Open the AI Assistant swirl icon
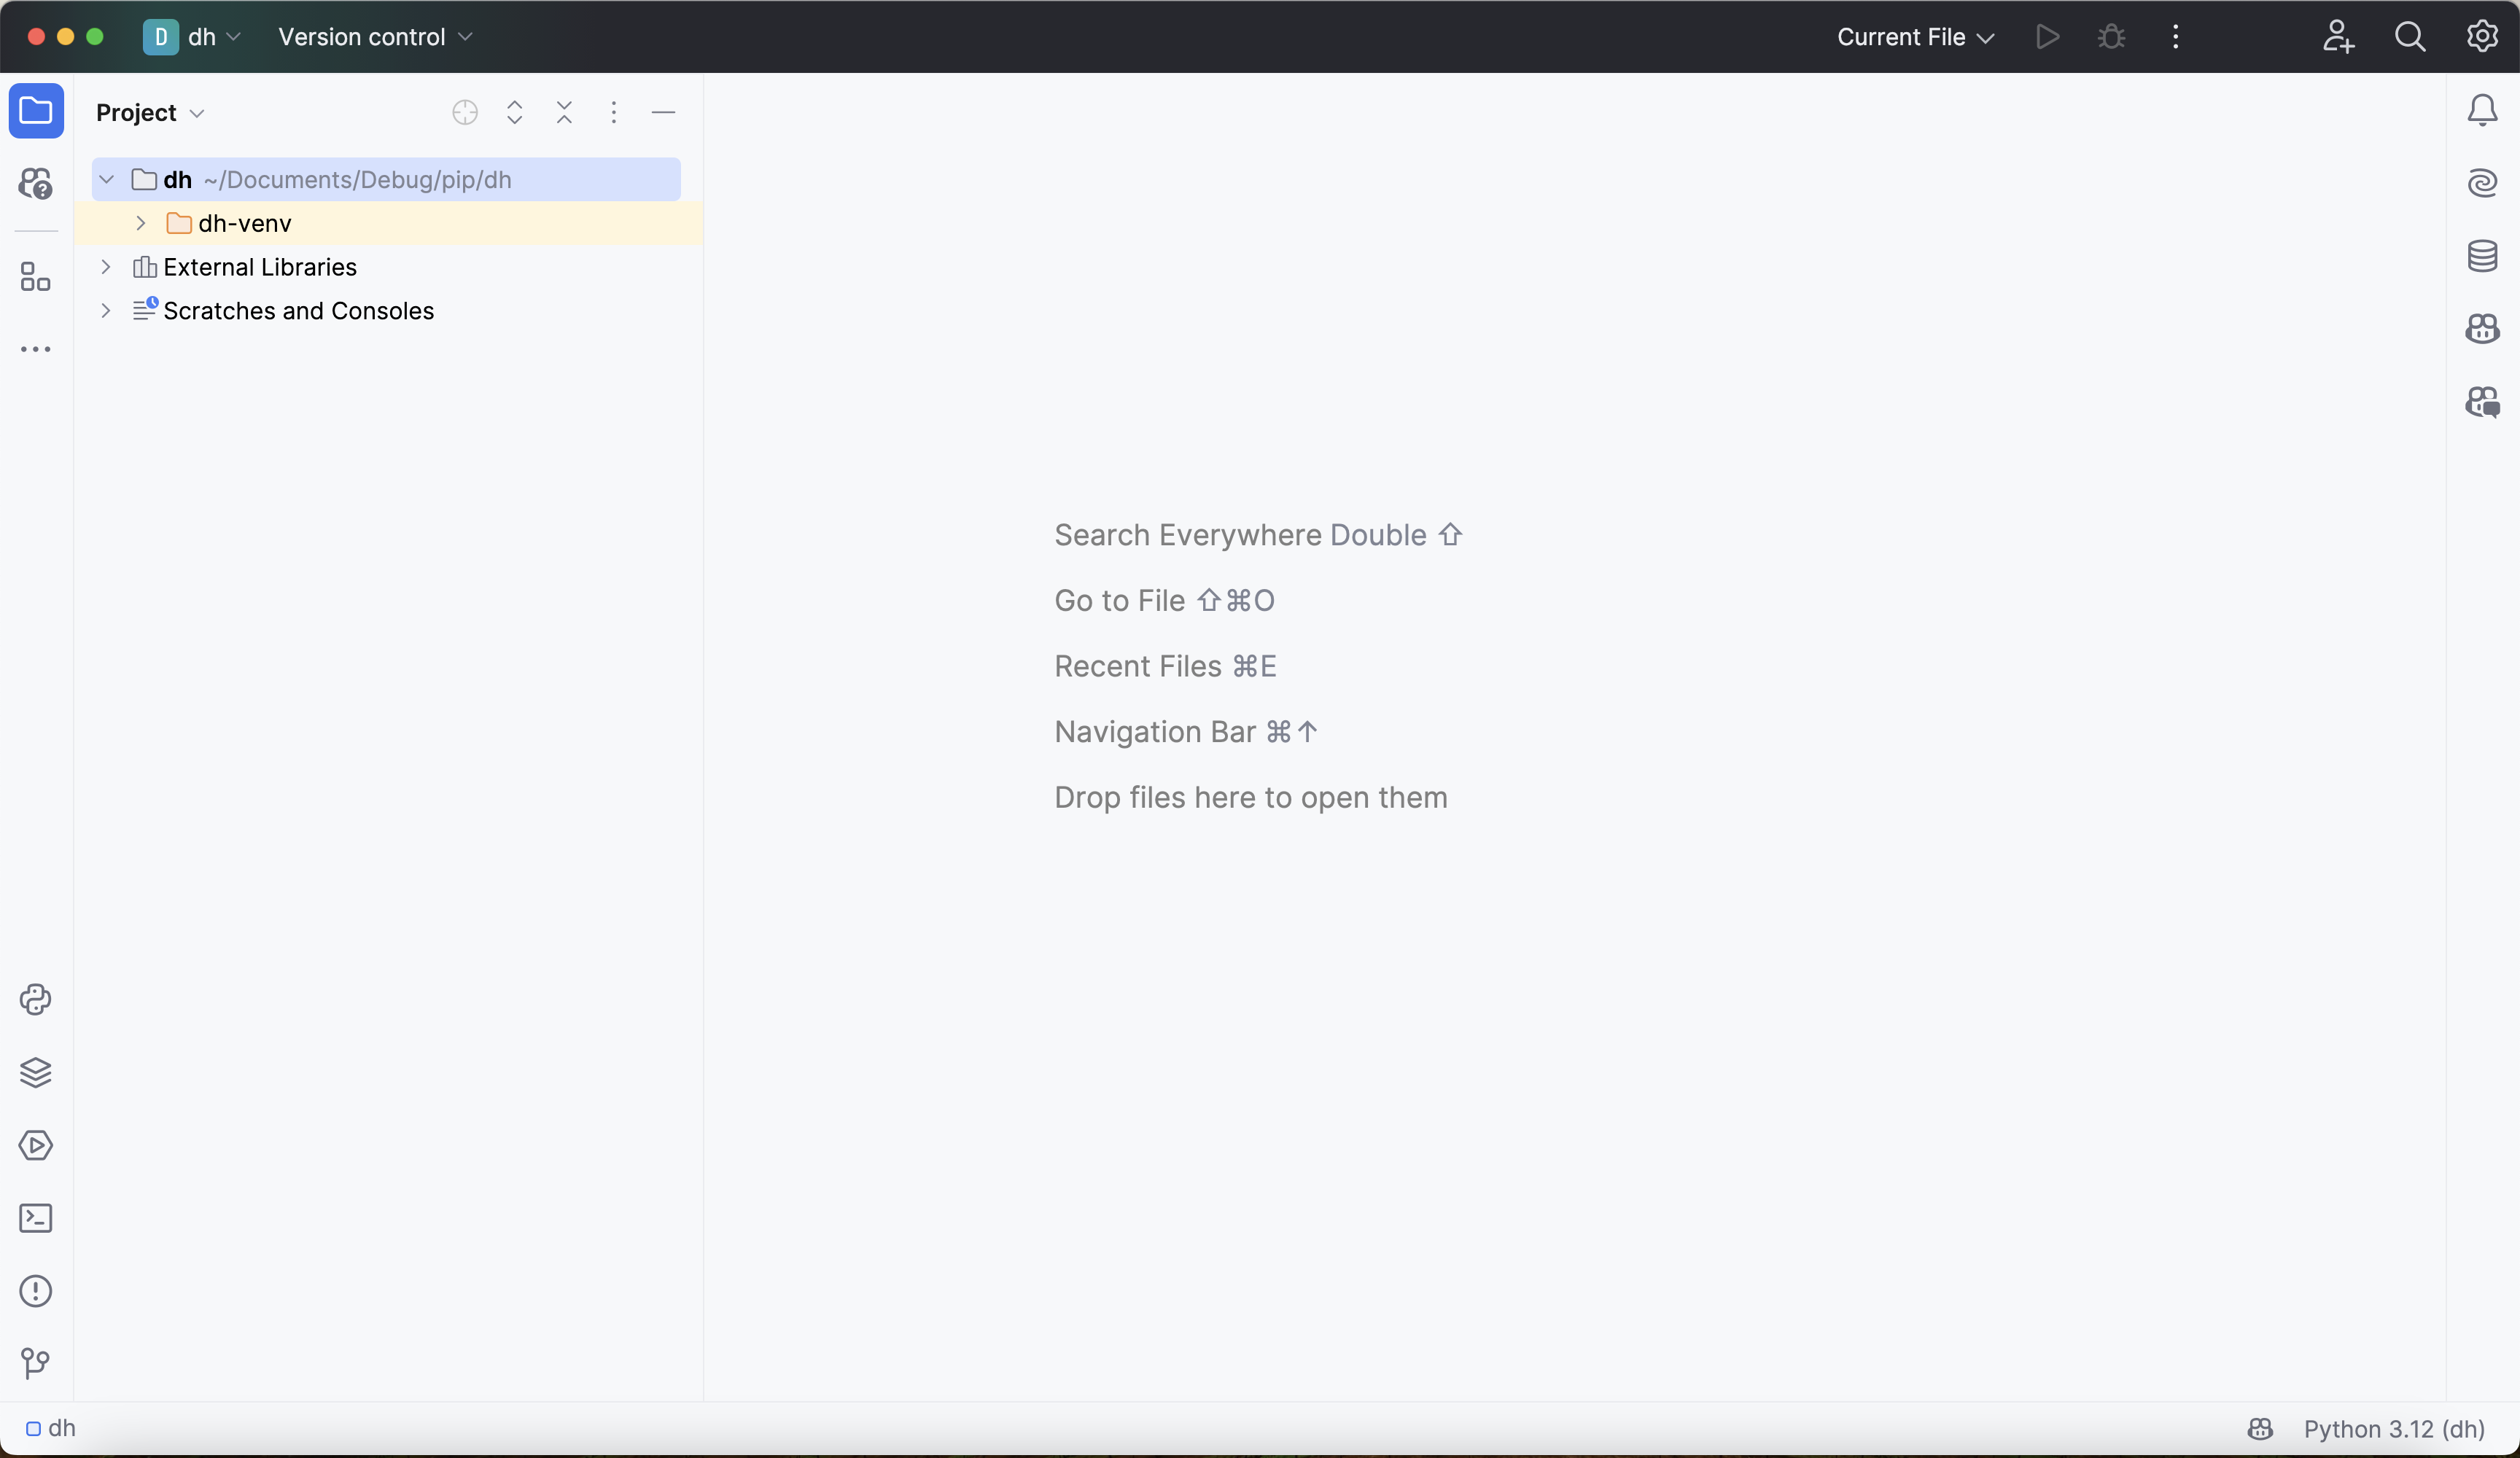2520x1458 pixels. (2482, 183)
